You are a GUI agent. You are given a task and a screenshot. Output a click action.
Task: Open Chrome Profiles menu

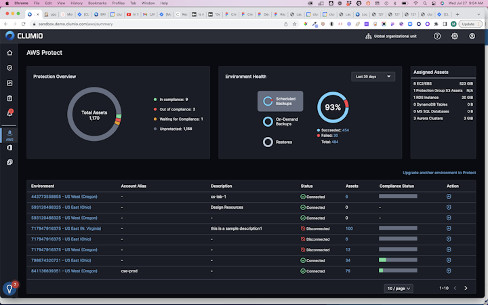(x=118, y=3)
